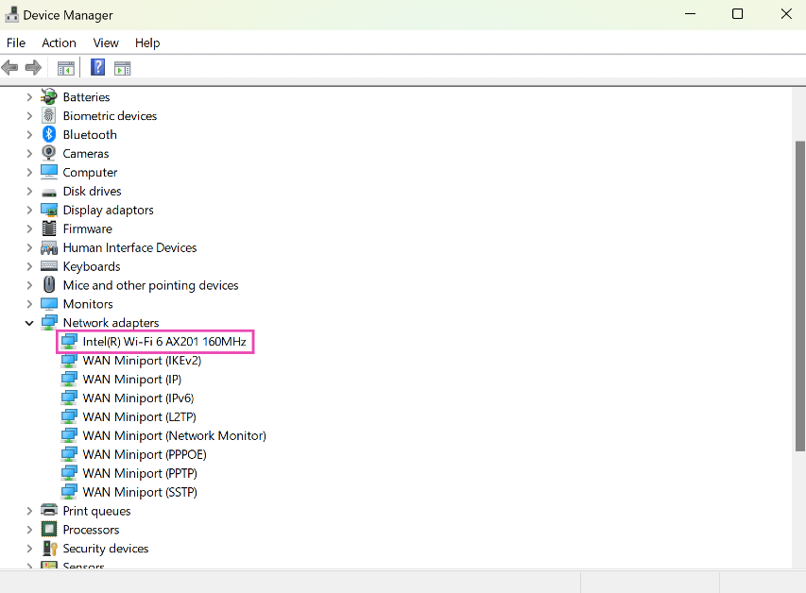Viewport: 806px width, 593px height.
Task: Collapse the Network adapters category
Action: (29, 323)
